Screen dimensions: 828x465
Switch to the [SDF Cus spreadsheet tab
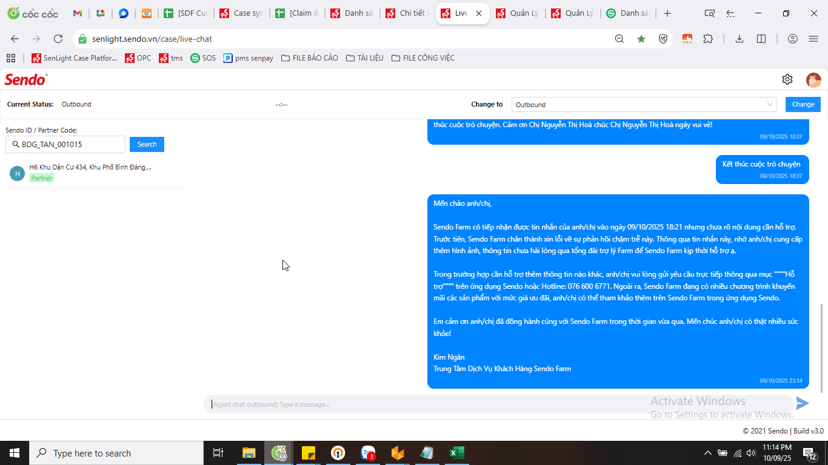[186, 13]
